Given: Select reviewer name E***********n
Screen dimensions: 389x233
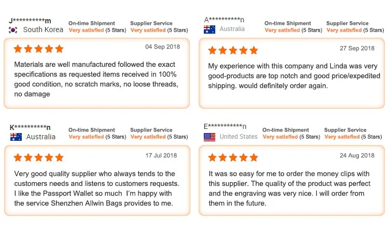Looking at the screenshot, I should pos(225,126).
